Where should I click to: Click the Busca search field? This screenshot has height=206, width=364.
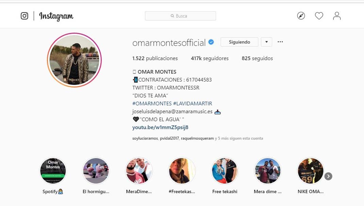coord(180,16)
